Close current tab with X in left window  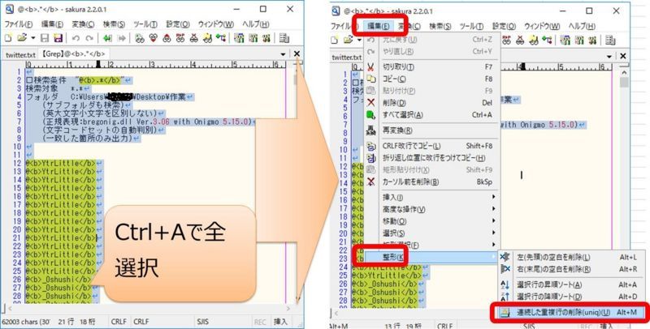(x=297, y=53)
